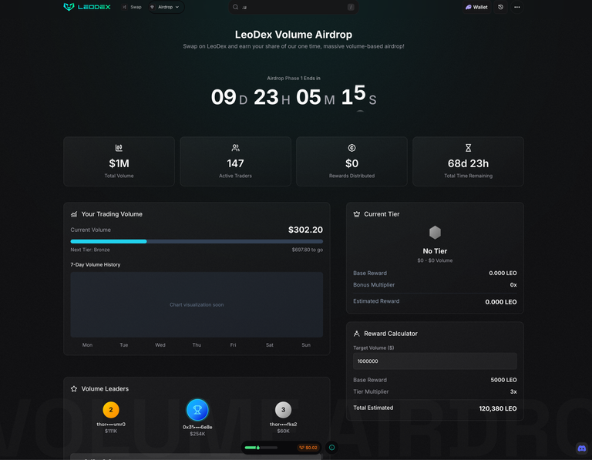Click '$697.80 to go' text

click(308, 250)
